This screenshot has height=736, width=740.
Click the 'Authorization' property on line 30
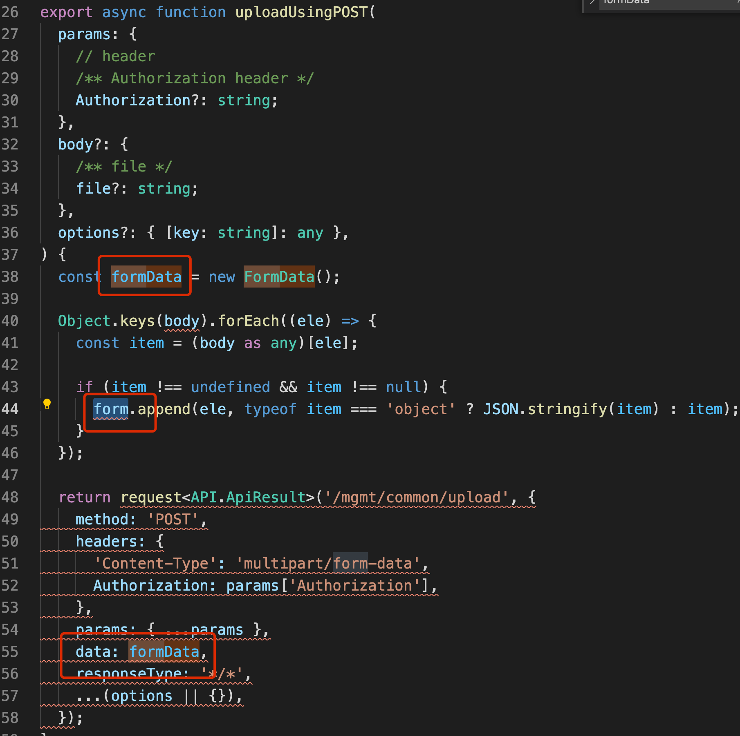pyautogui.click(x=133, y=100)
